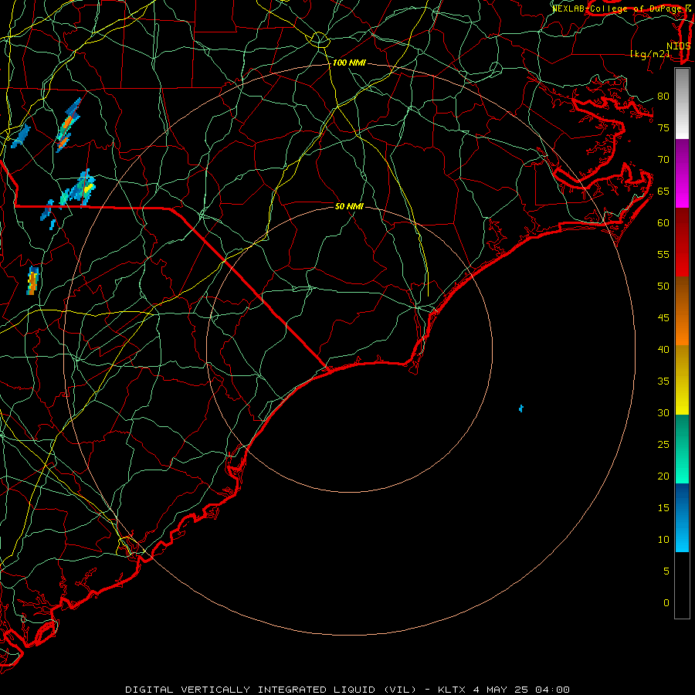Click the 10 value on the scale
Image resolution: width=695 pixels, height=695 pixels.
pos(663,540)
